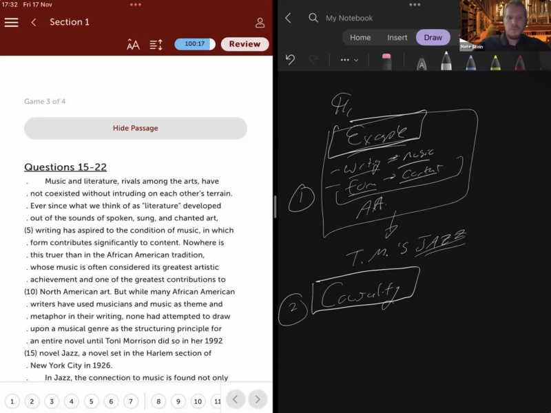Image resolution: width=551 pixels, height=413 pixels.
Task: Toggle the 100:17 timer display
Action: click(194, 44)
